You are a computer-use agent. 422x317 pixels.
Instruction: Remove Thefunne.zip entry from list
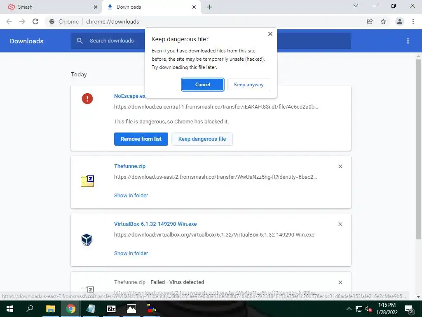(x=340, y=166)
